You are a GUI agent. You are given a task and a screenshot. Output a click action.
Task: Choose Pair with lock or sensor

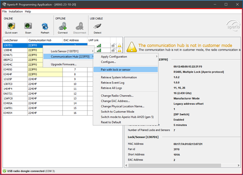pyautogui.click(x=126, y=69)
